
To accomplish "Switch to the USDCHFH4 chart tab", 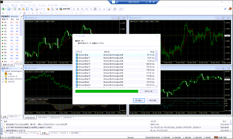I will pos(44,118).
